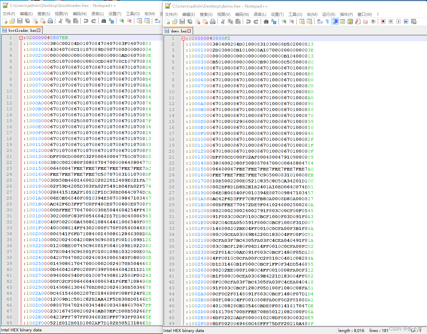Toggle macro recording red dot button
The width and height of the screenshot is (427, 334).
click(x=383, y=21)
